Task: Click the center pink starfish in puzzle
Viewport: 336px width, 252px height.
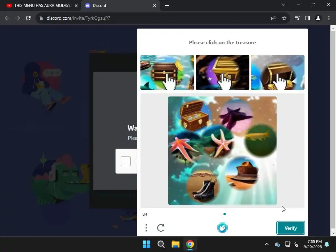Action: coord(222,143)
